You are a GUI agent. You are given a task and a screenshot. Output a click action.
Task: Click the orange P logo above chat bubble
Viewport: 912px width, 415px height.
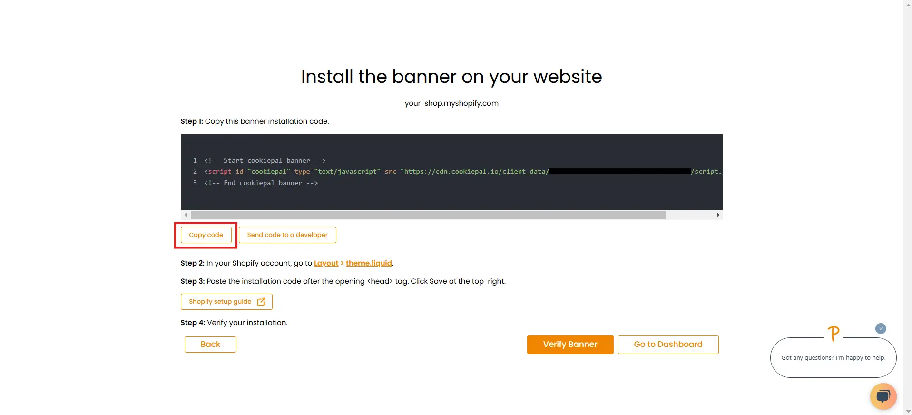pos(833,334)
